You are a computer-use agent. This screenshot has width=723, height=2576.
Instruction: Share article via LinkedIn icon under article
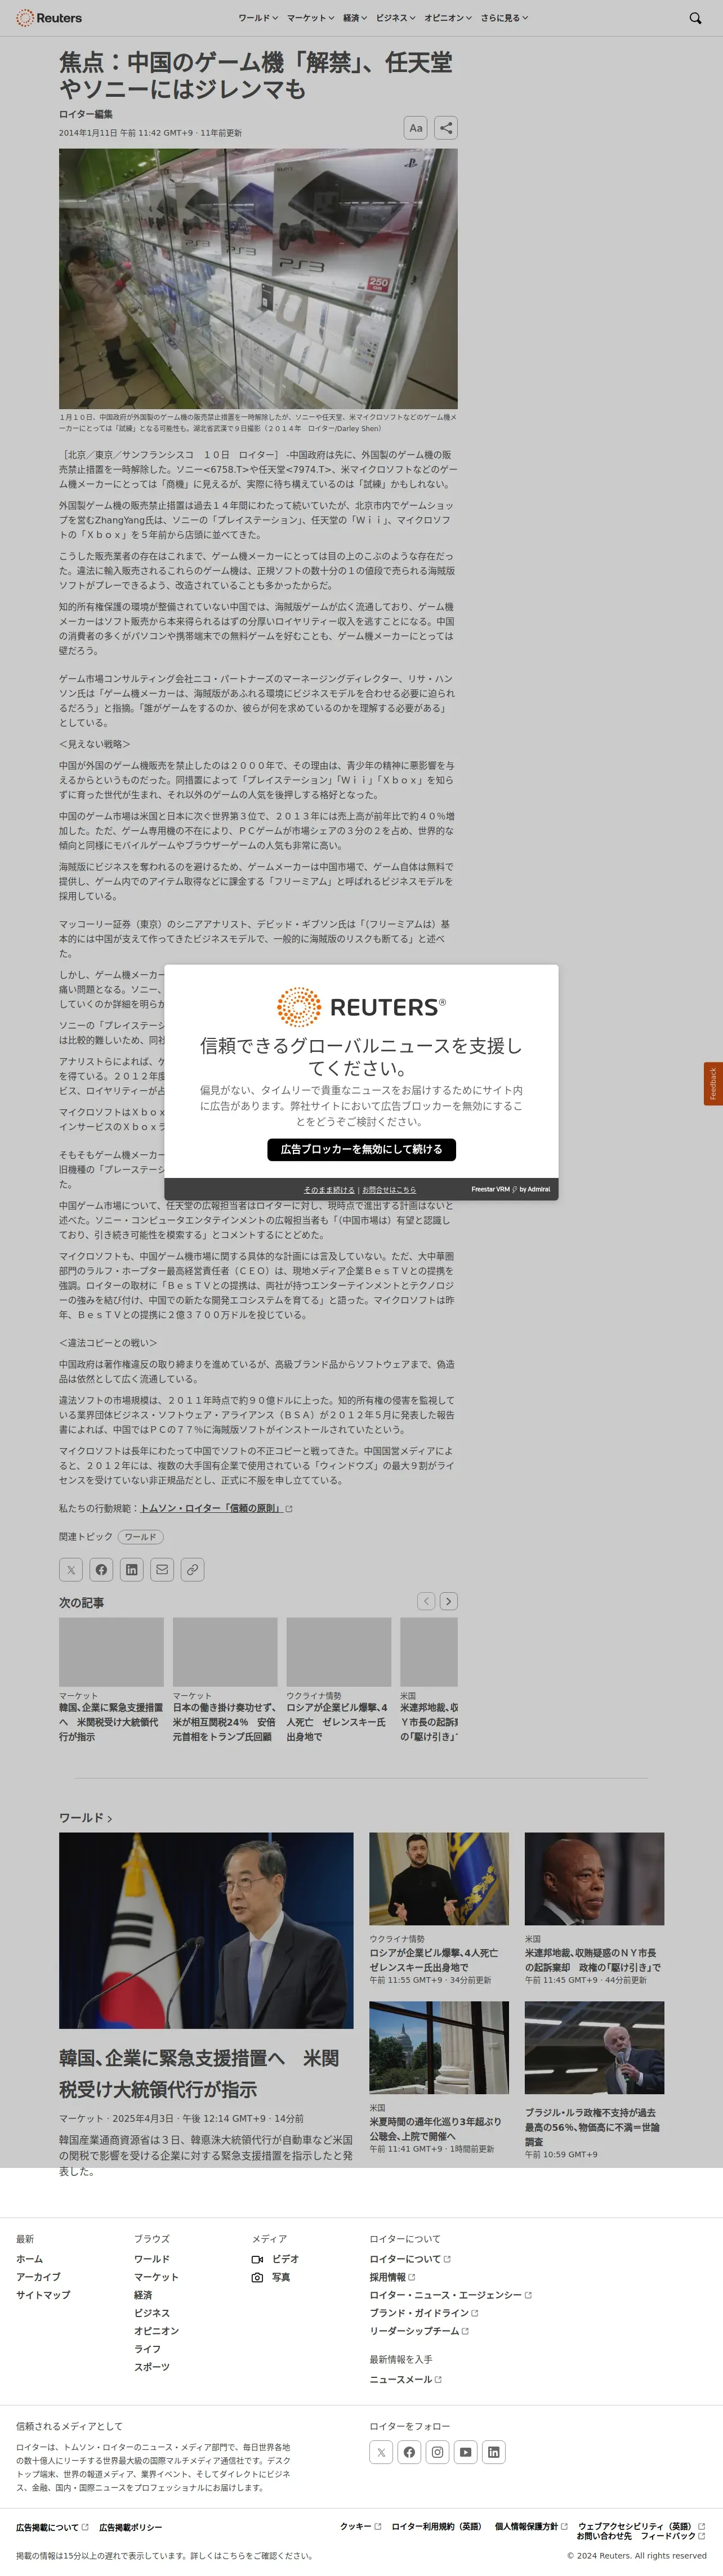[x=131, y=1569]
